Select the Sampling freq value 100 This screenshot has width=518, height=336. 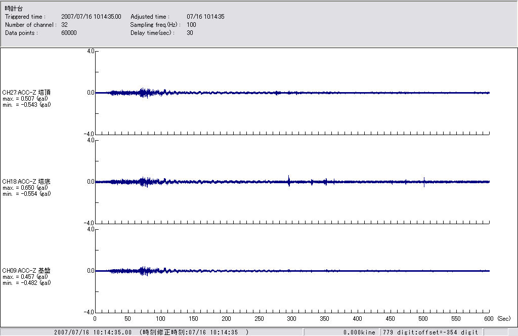tap(191, 25)
